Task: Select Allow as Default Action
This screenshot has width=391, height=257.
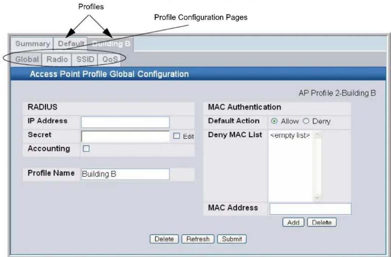Action: (274, 121)
